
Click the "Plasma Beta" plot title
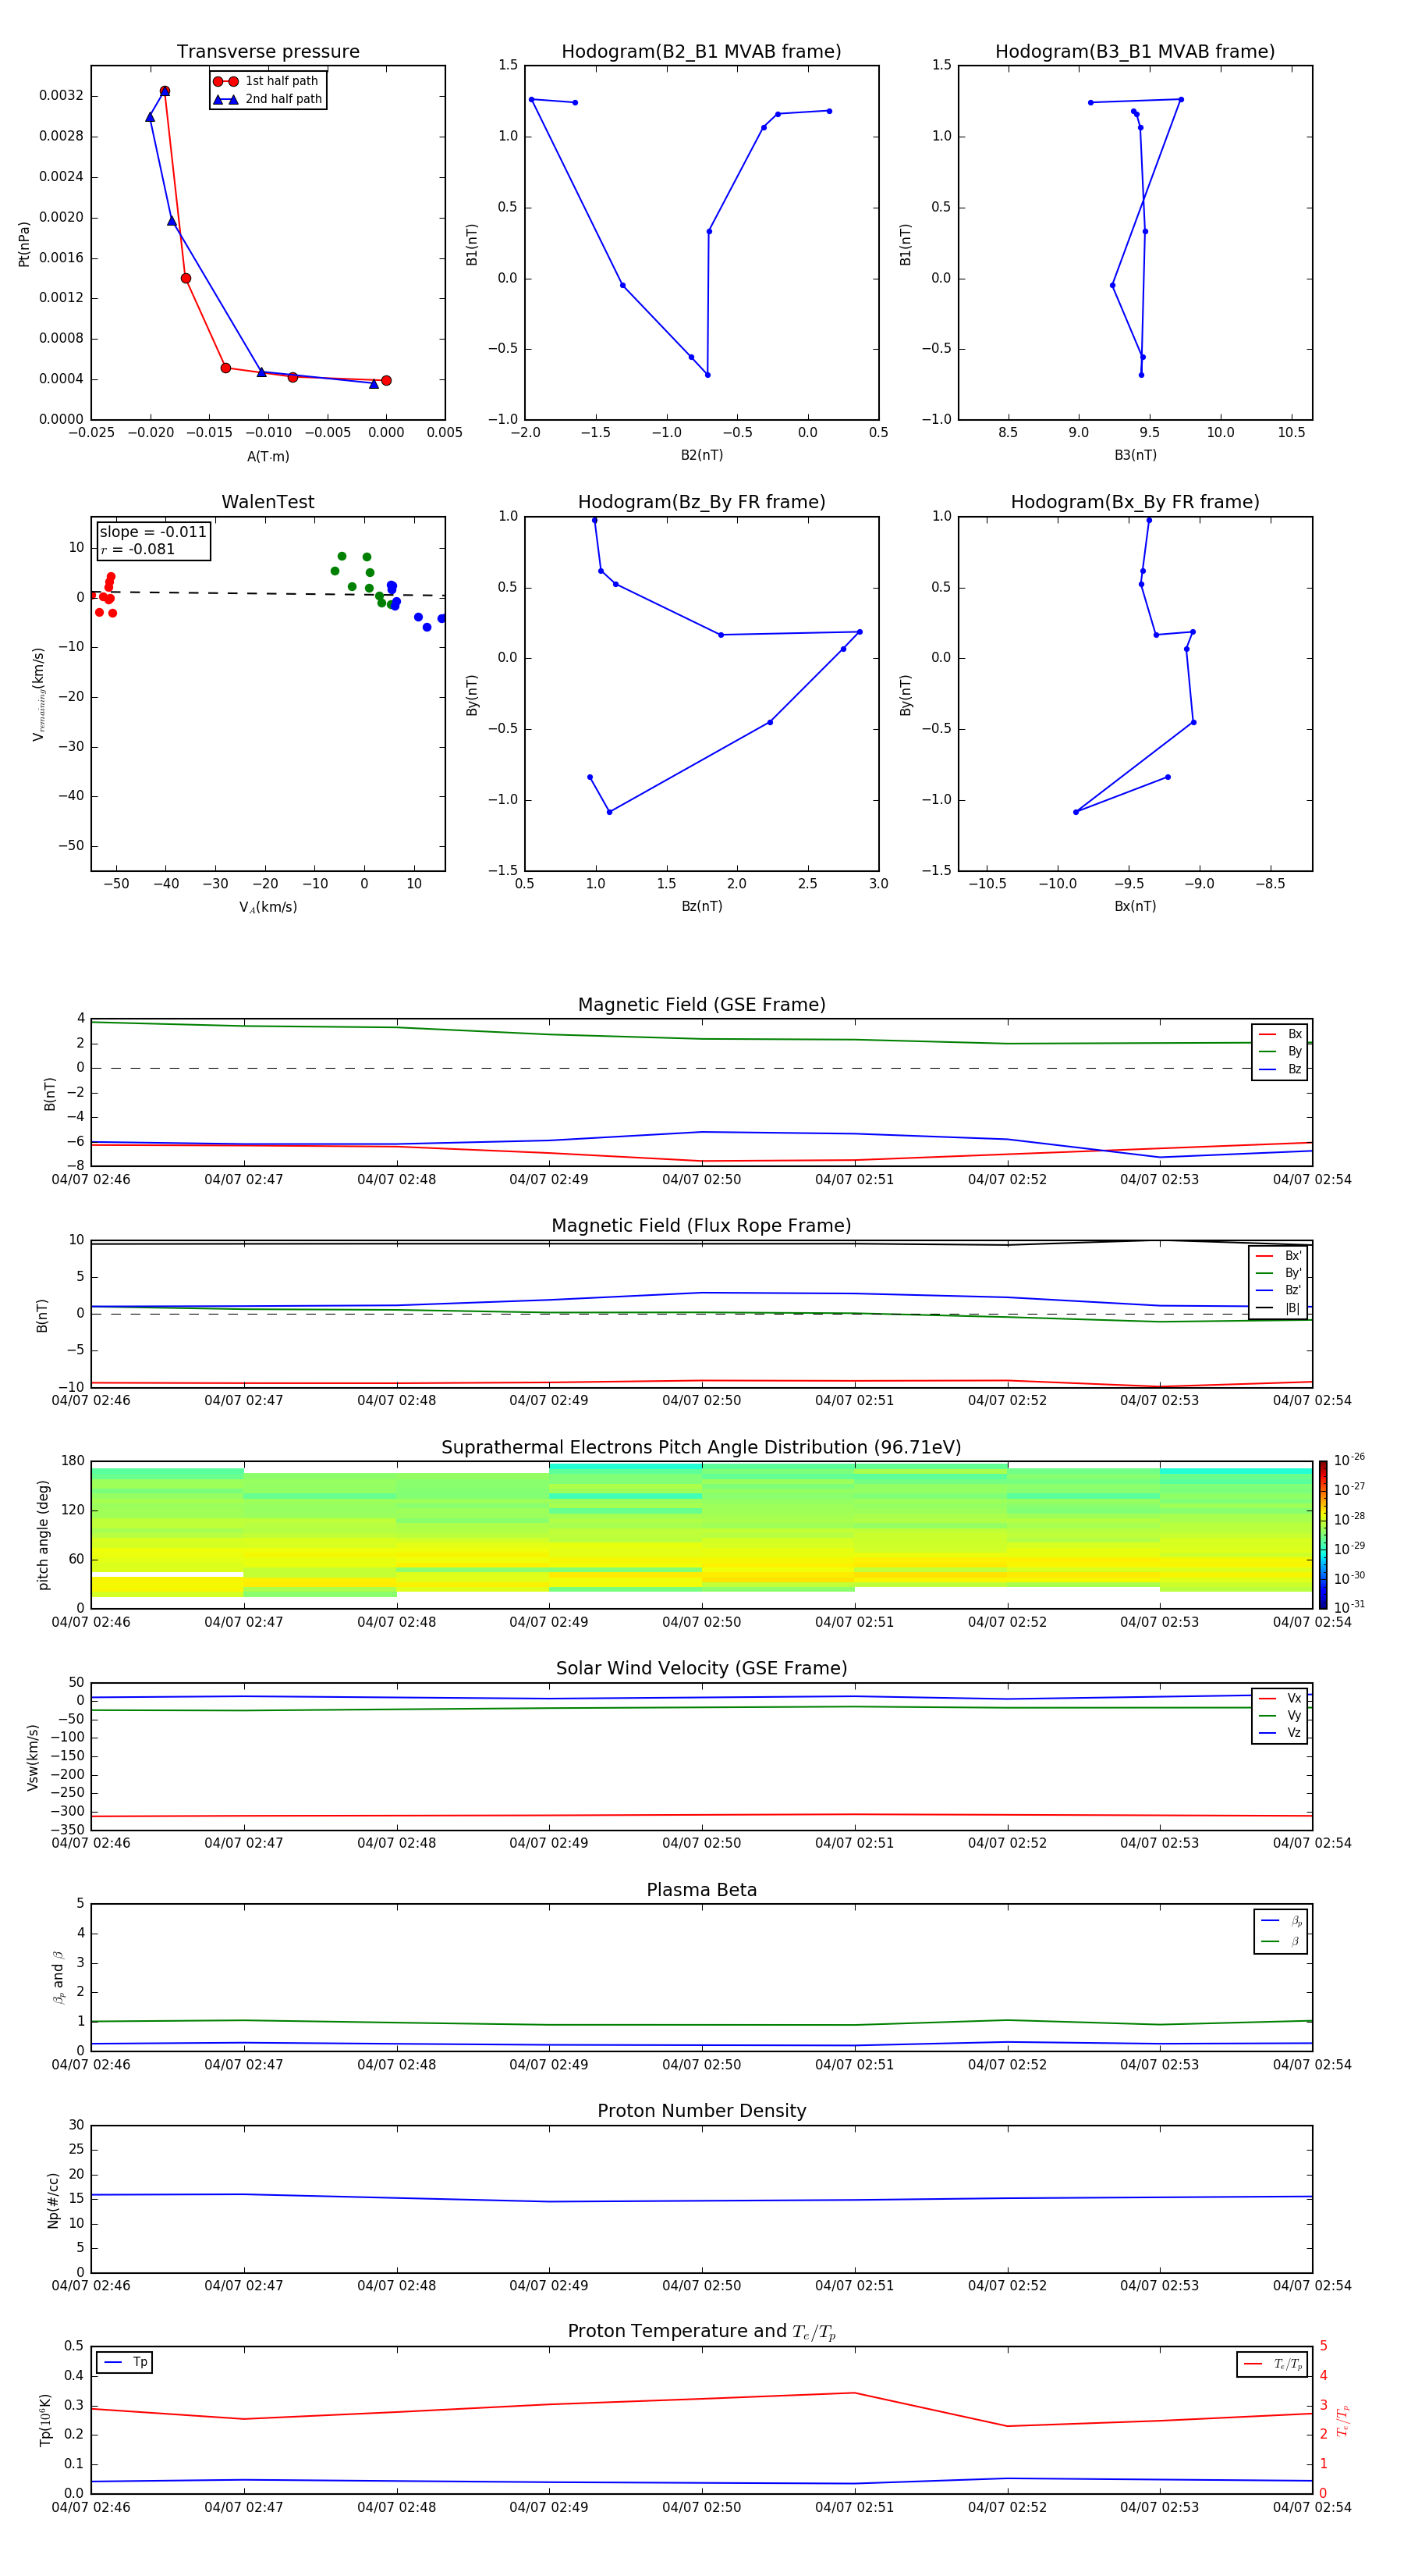701,1890
